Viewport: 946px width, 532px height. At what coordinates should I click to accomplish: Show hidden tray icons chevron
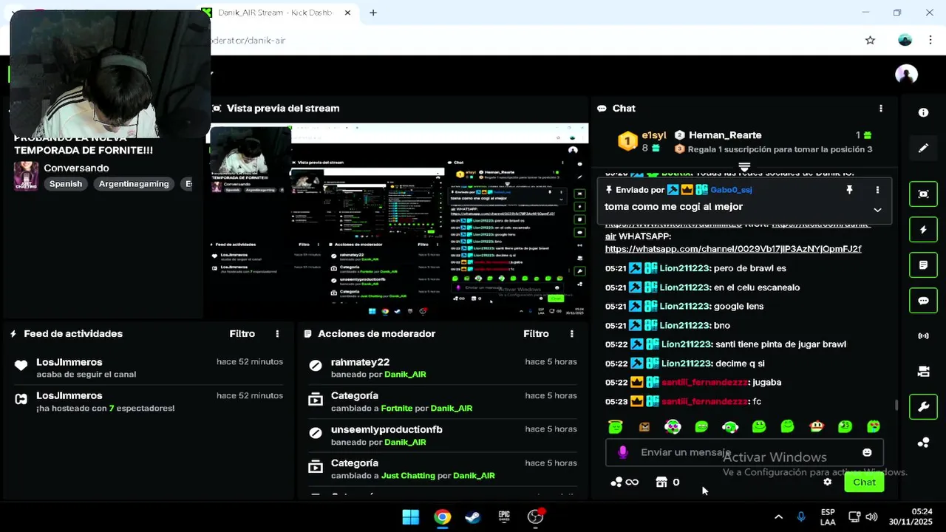pos(778,517)
